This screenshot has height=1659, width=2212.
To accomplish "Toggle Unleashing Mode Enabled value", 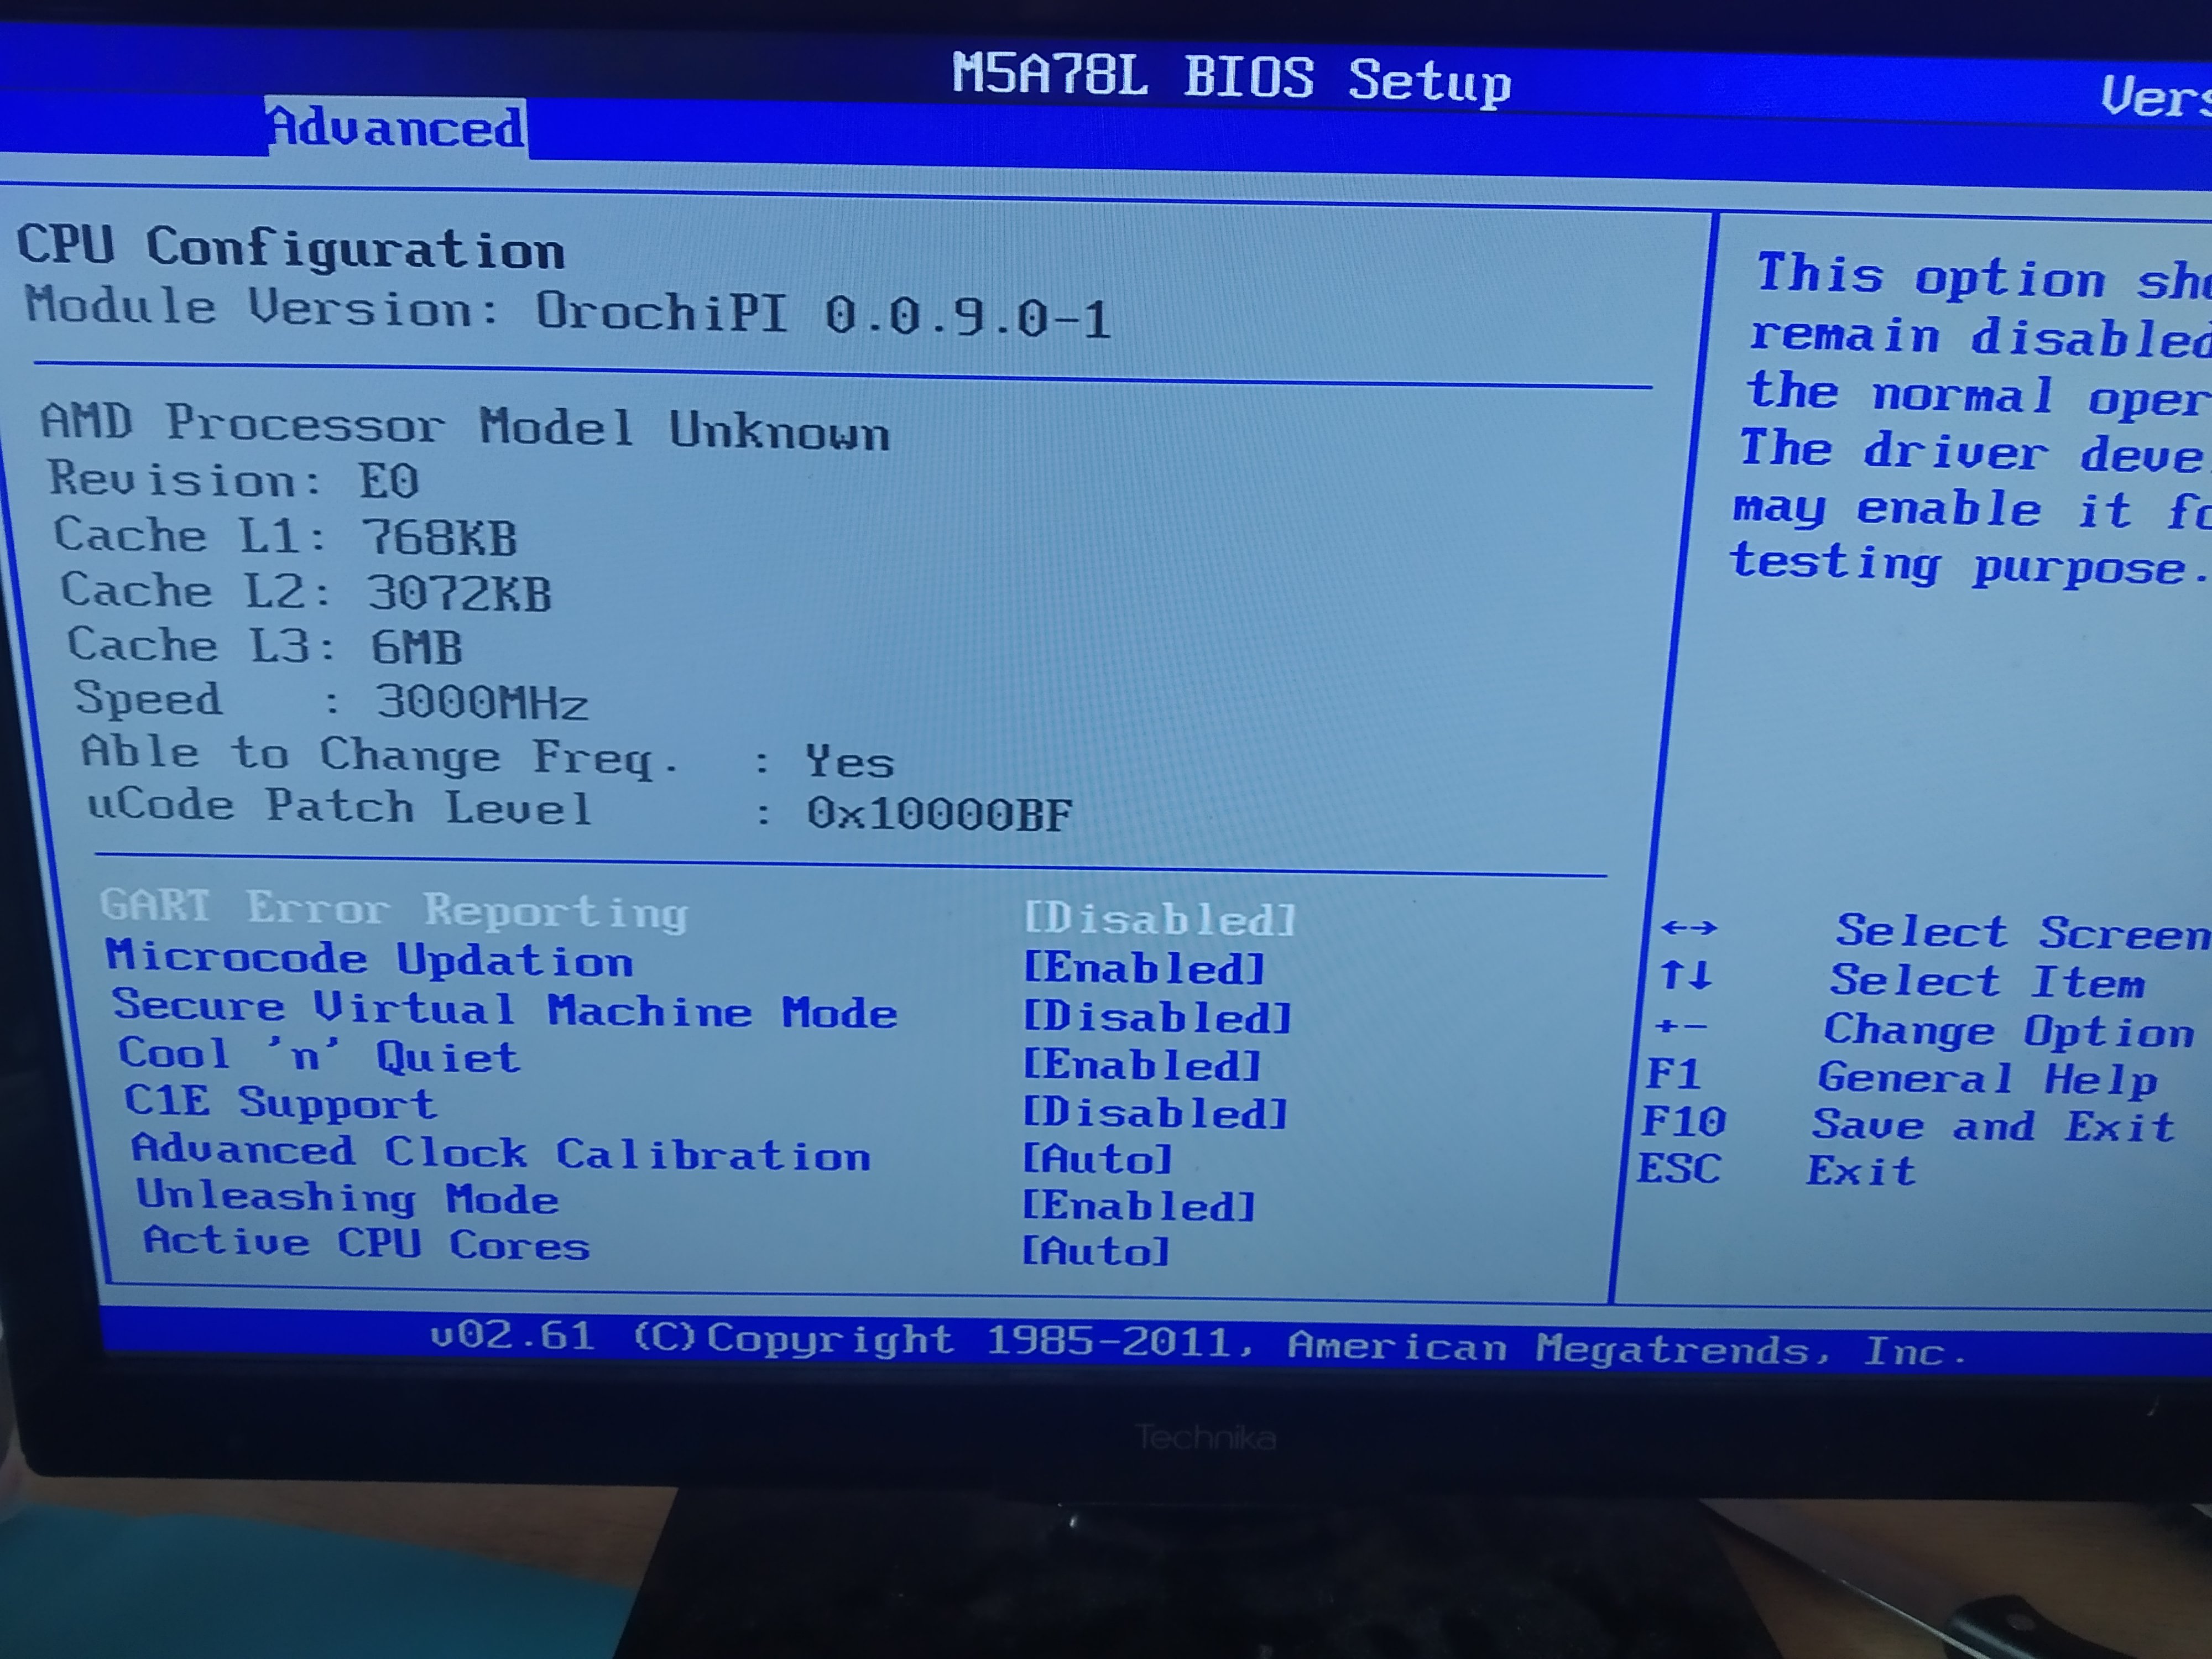I will click(x=1138, y=1206).
